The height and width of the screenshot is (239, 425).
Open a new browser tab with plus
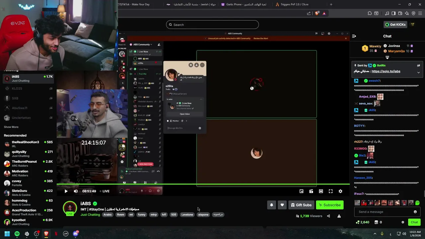[331, 4]
